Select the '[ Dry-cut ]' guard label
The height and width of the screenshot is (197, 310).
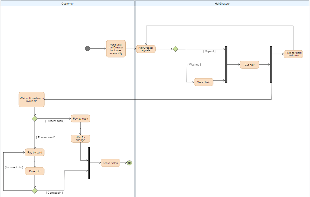coord(209,51)
